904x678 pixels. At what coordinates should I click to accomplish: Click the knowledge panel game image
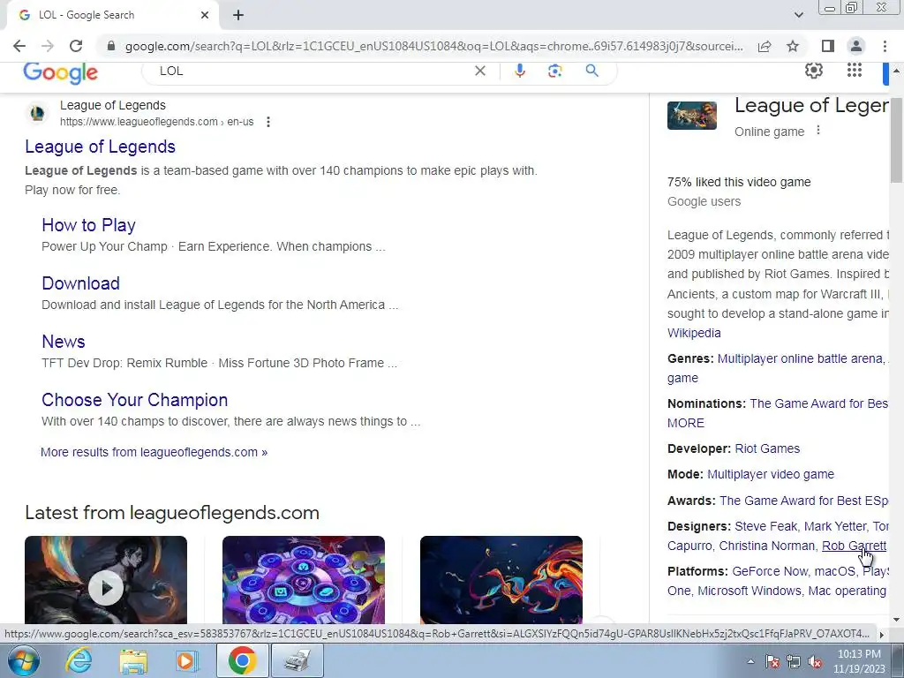pyautogui.click(x=692, y=116)
